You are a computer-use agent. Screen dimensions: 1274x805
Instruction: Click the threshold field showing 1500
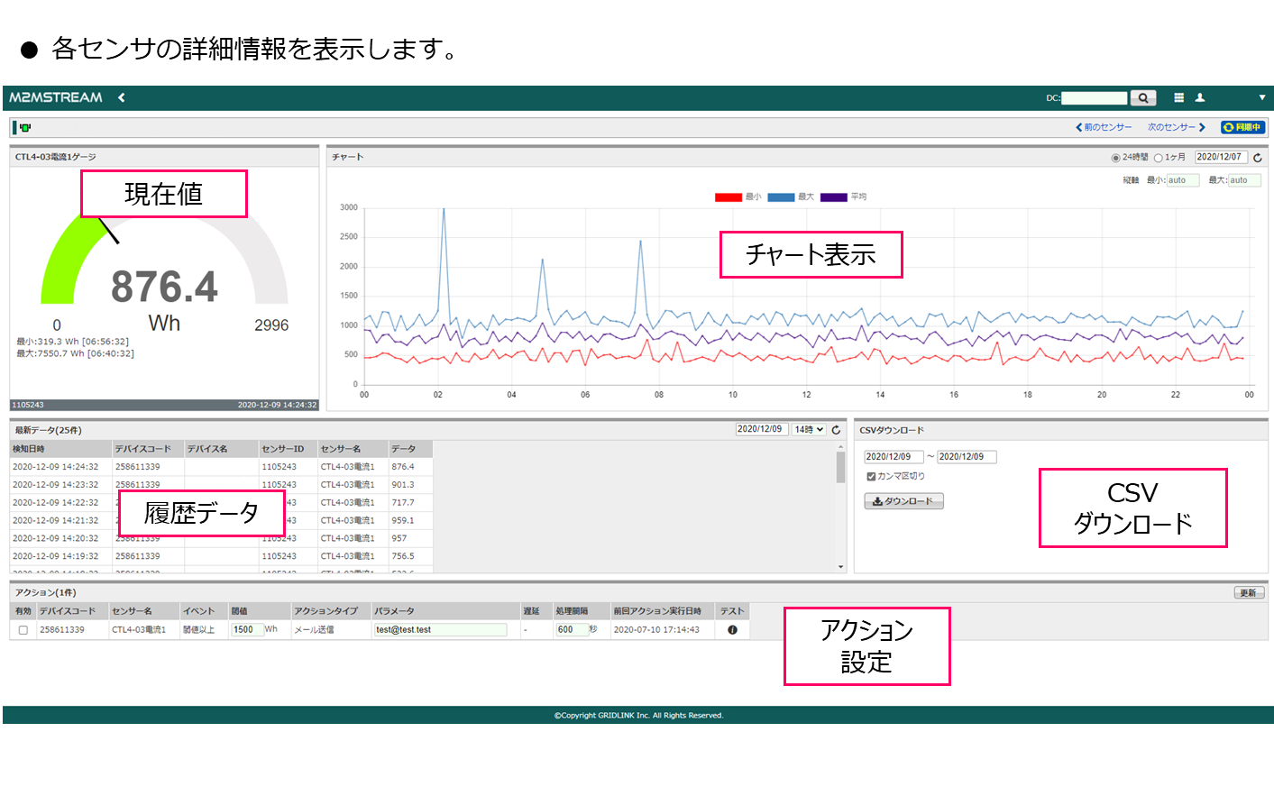pos(247,629)
